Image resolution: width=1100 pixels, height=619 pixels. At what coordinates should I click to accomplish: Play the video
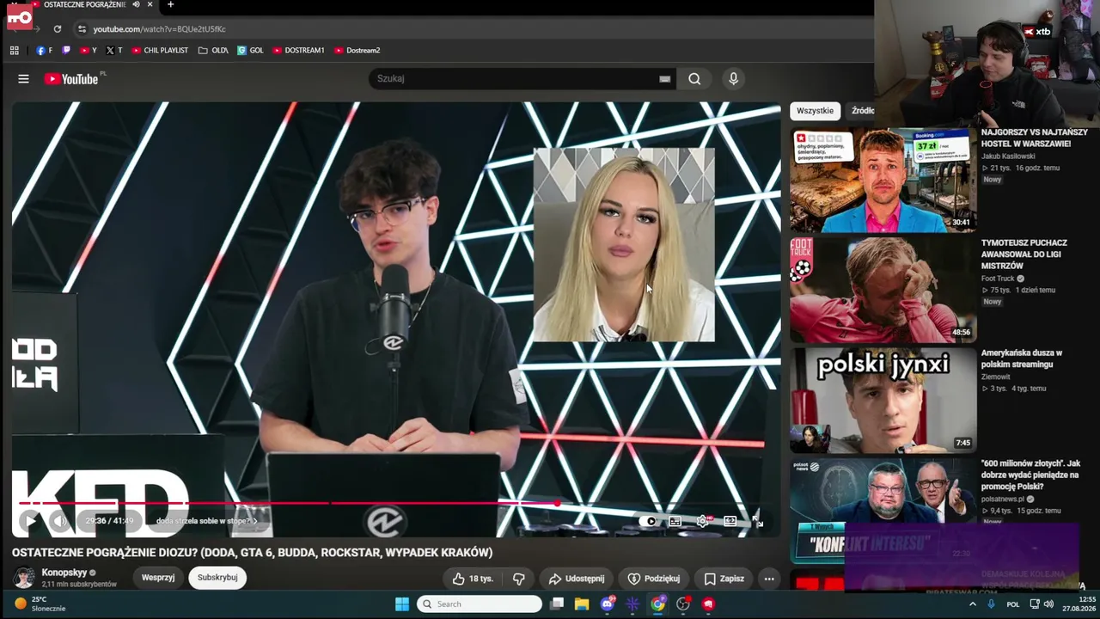[x=30, y=520]
